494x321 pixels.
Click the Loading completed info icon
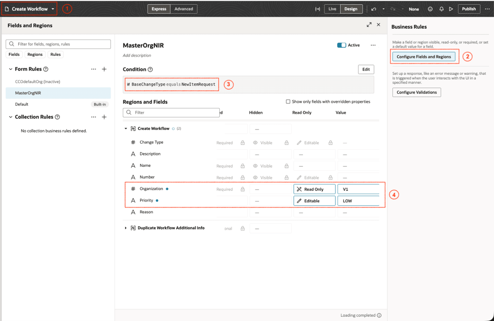click(379, 315)
